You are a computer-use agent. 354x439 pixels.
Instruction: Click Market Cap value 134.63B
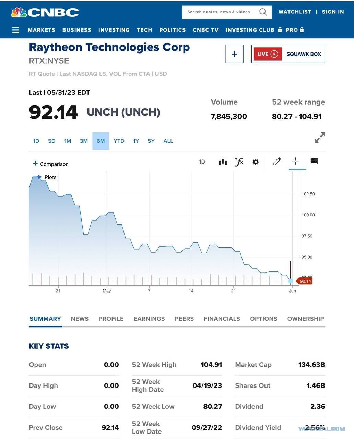tap(311, 365)
